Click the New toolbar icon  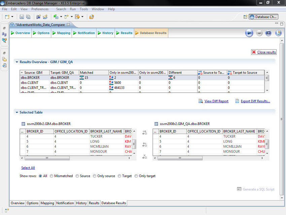tap(7, 17)
